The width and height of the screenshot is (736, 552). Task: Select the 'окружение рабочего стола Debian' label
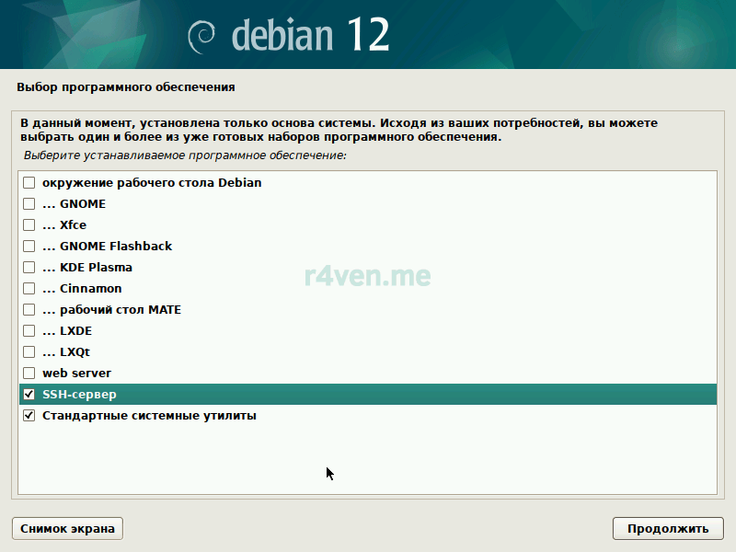point(152,182)
